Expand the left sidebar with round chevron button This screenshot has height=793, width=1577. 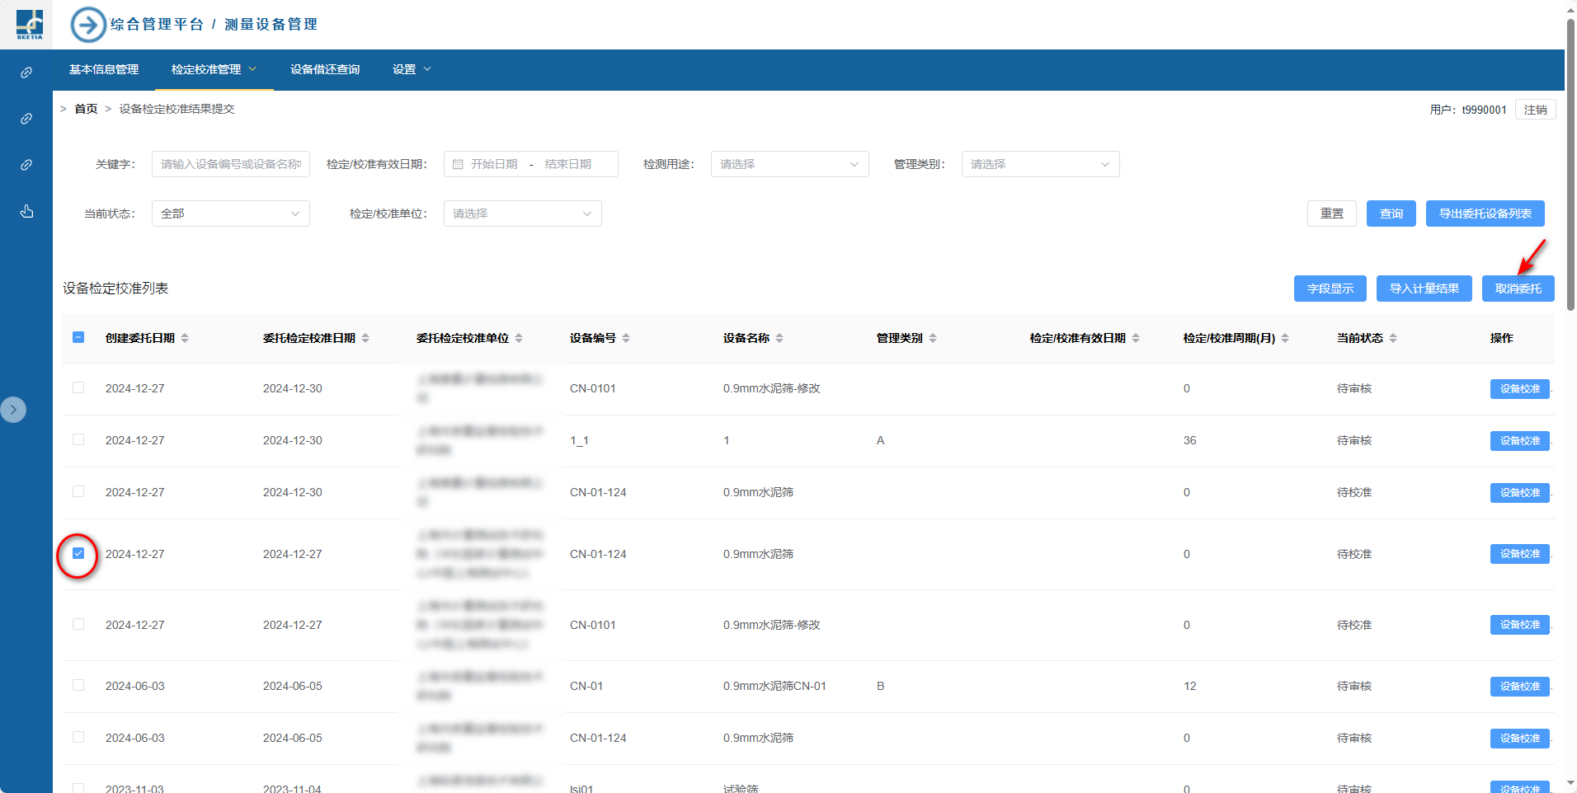point(13,410)
